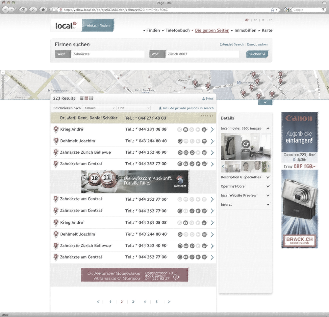Click the Was? search input field
The image size is (329, 317).
[x=108, y=54]
